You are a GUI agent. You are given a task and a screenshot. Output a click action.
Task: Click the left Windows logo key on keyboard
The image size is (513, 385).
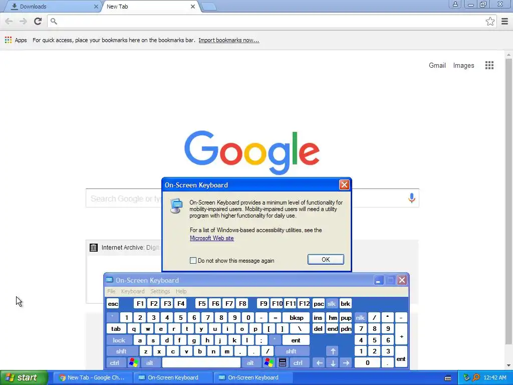[x=133, y=363]
